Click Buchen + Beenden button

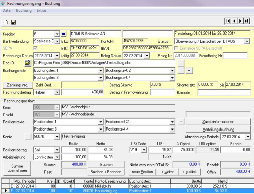[x=106, y=172]
